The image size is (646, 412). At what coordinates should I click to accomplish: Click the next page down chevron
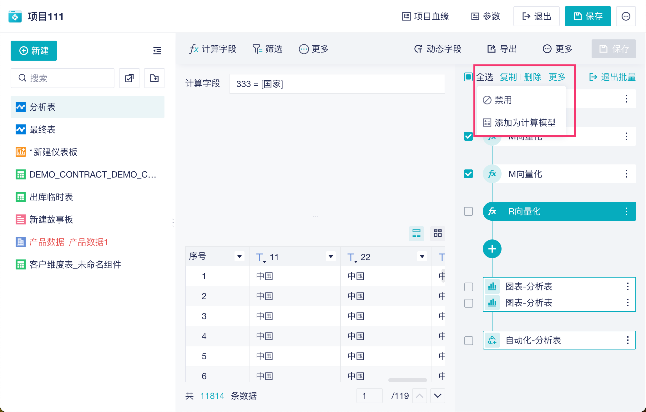coord(437,396)
